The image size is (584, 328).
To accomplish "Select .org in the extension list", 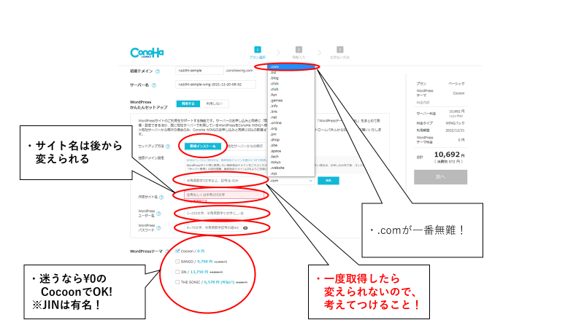I will pyautogui.click(x=291, y=129).
